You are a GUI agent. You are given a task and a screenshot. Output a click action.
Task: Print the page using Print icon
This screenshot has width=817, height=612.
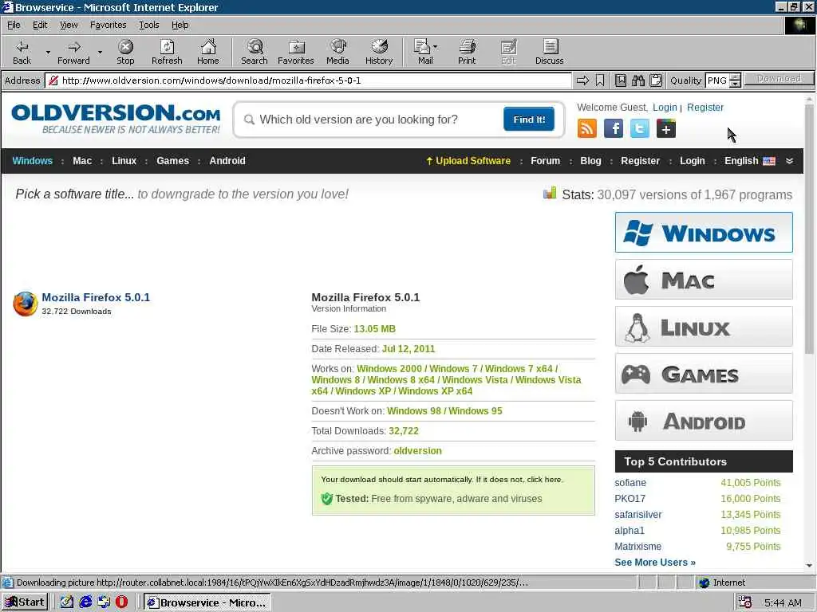(x=467, y=52)
